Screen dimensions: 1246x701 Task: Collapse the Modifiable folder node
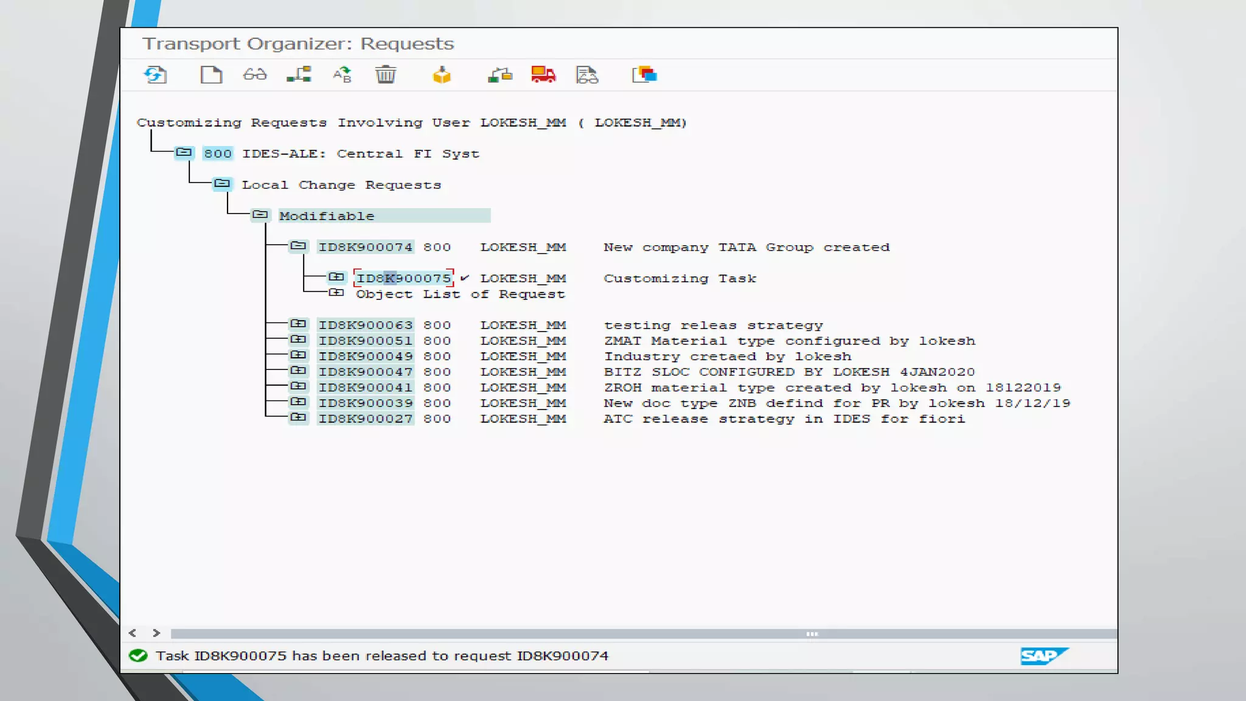260,215
